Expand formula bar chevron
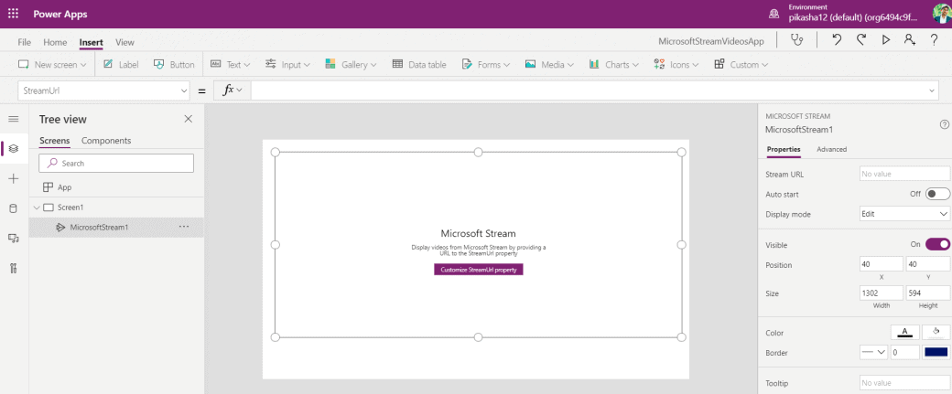The image size is (952, 394). (933, 91)
